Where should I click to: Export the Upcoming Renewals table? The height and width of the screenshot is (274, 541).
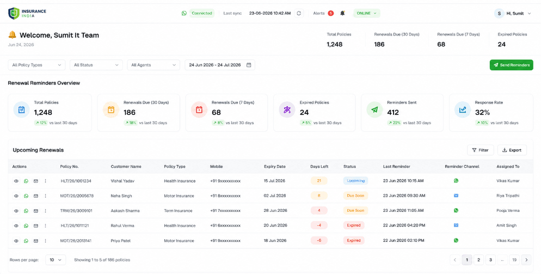512,150
